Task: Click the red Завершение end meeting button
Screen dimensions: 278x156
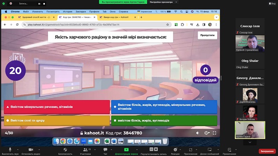Action: (267, 151)
